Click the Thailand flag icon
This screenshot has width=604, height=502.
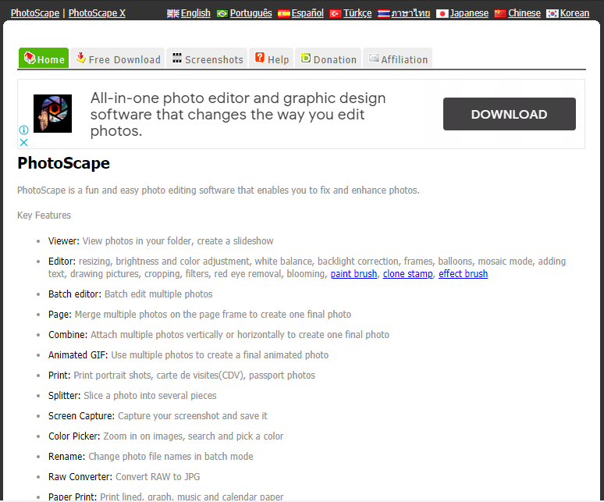[x=384, y=14]
